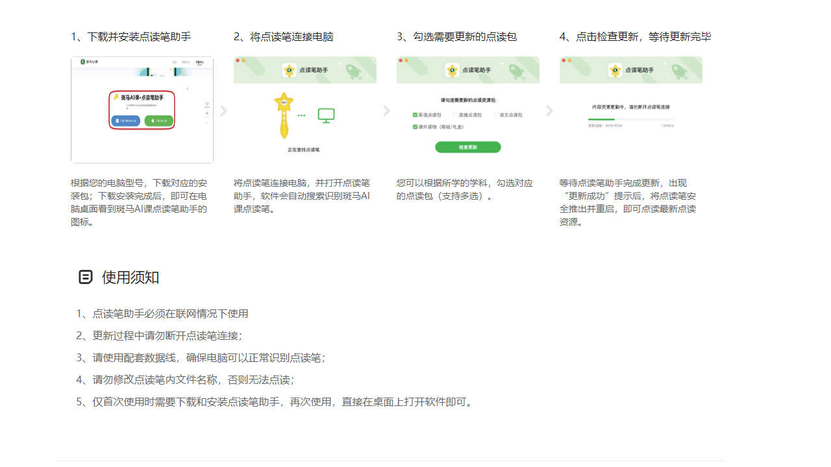Click the 使用须知 document icon

[x=85, y=278]
